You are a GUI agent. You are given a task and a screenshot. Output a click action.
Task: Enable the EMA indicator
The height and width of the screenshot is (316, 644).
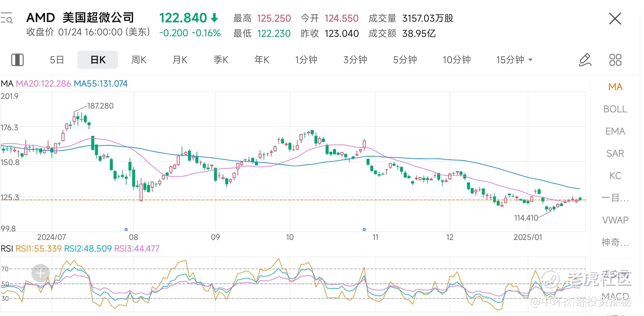click(615, 131)
